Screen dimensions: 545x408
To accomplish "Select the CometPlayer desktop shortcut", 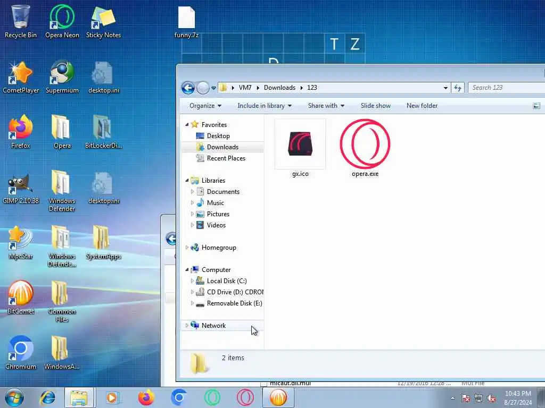I will pos(21,77).
